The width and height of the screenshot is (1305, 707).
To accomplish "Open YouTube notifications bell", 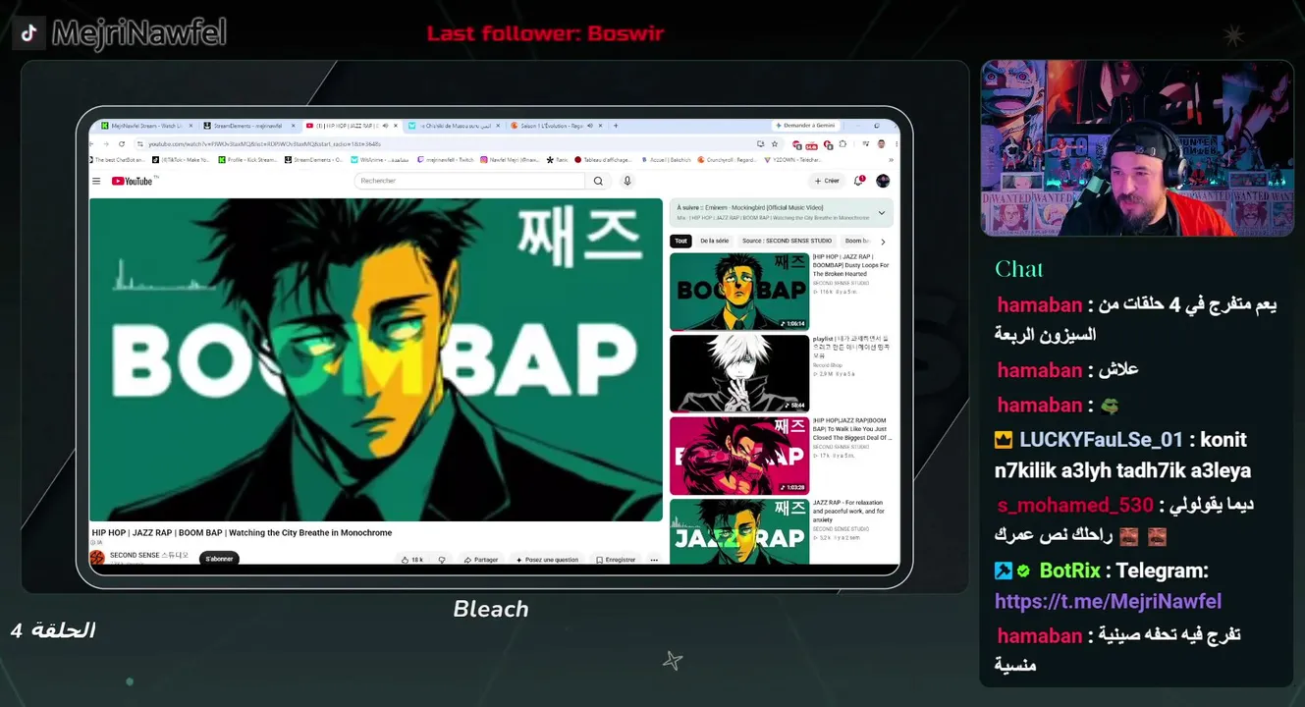I will 859,181.
